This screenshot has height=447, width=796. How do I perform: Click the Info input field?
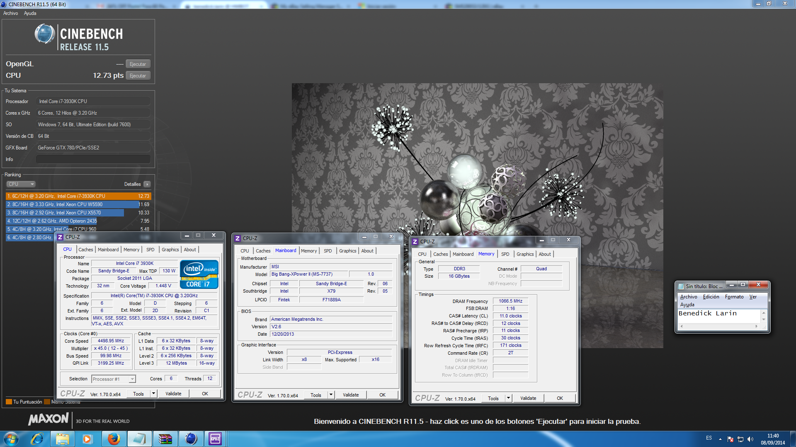coord(93,159)
